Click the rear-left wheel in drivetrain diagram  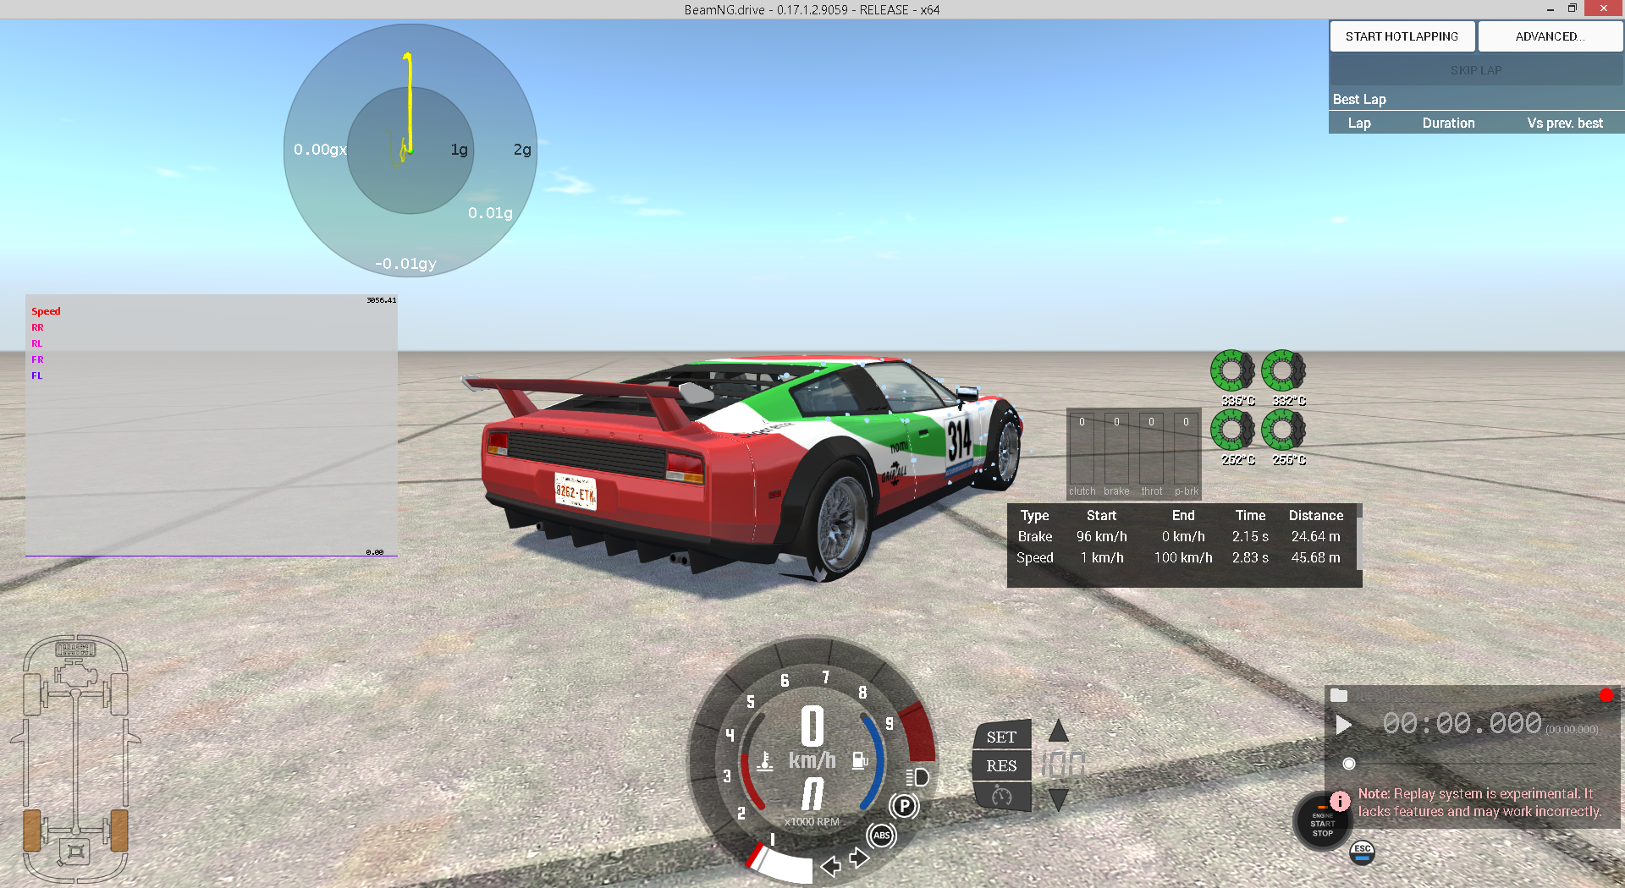click(32, 830)
